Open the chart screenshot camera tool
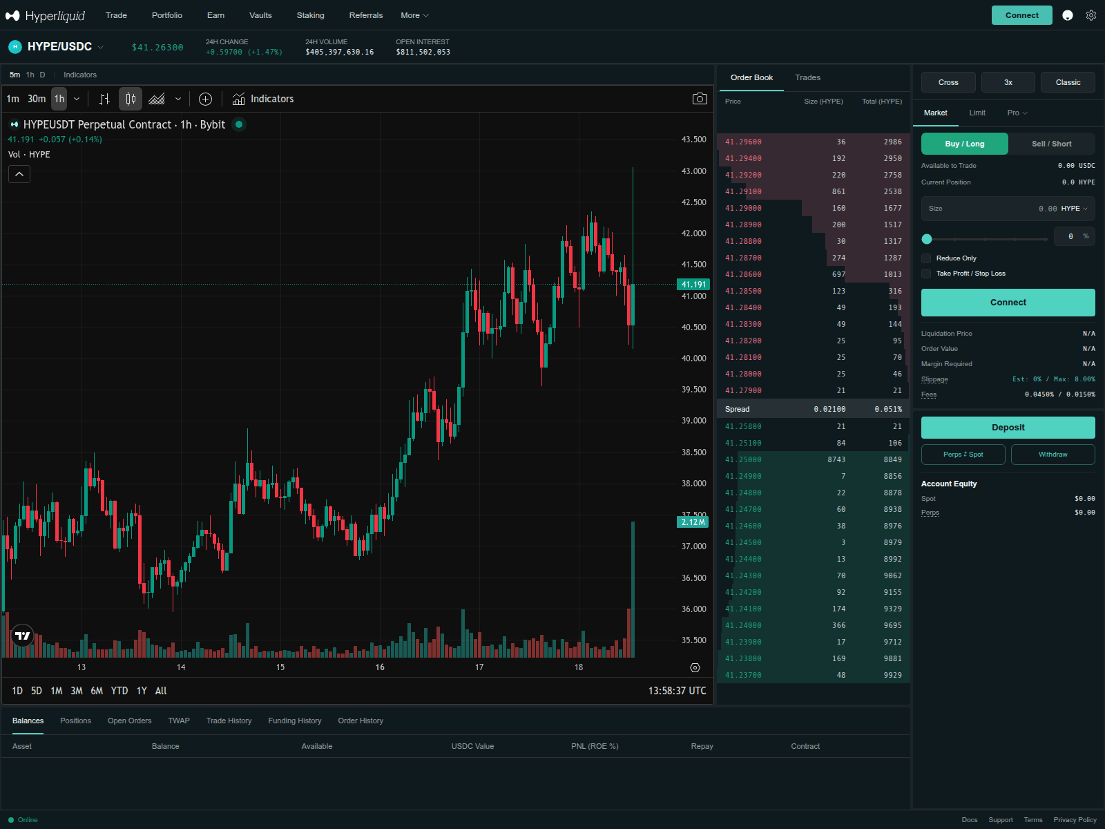This screenshot has height=829, width=1105. 700,99
